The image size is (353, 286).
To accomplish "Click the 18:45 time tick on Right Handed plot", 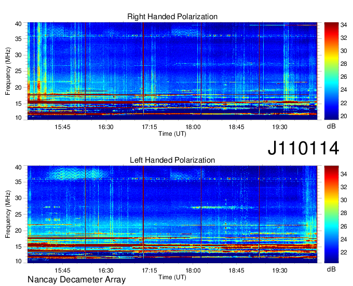I will click(x=236, y=127).
